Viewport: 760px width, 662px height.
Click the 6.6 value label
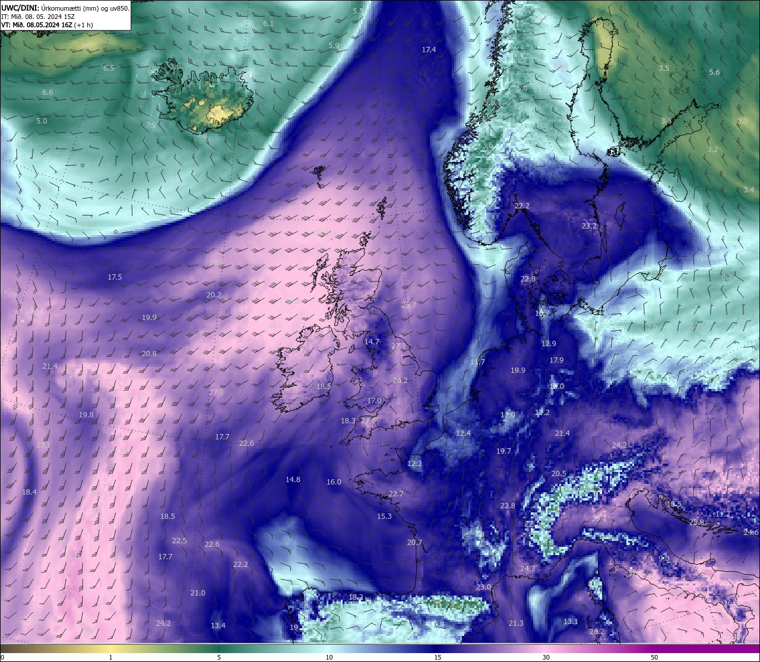47,93
